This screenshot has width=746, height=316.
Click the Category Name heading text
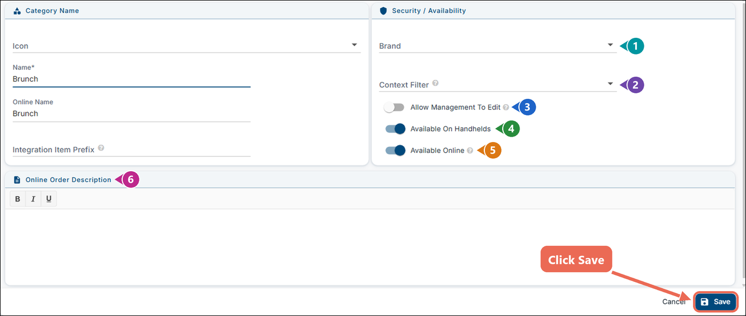[52, 11]
